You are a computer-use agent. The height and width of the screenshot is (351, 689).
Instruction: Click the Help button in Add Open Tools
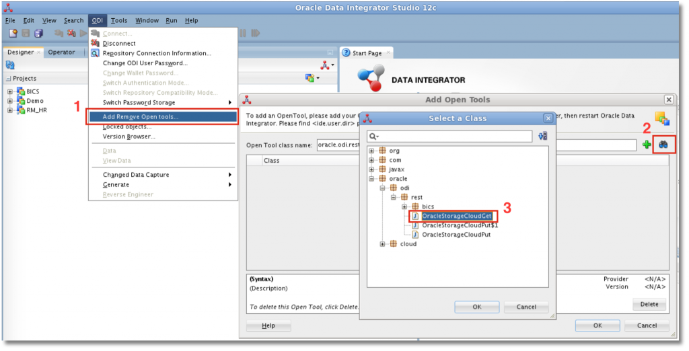coord(268,325)
